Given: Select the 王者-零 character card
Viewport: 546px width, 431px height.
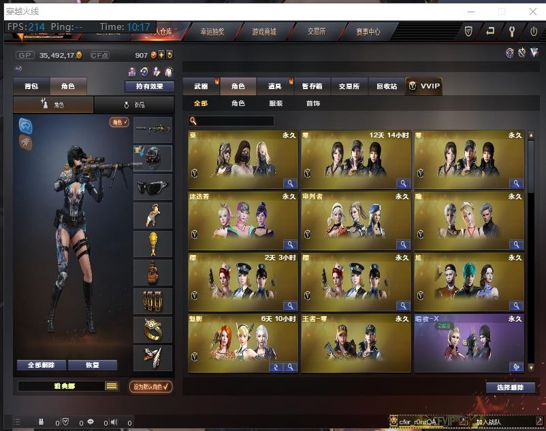Looking at the screenshot, I should click(356, 343).
